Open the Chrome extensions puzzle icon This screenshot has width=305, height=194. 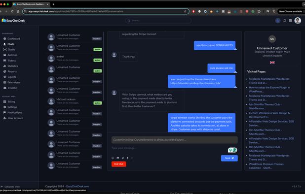pyautogui.click(x=259, y=11)
